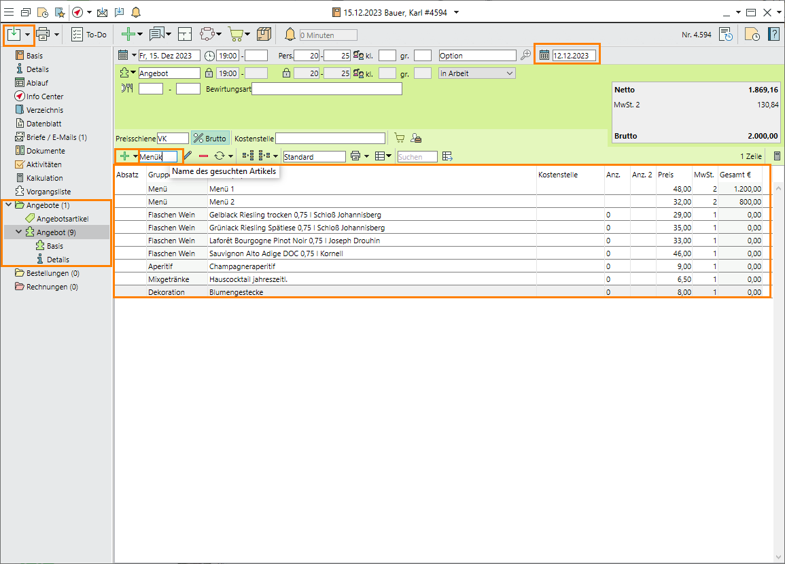The image size is (785, 564).
Task: Open the hamburger menu icon
Action: click(9, 12)
